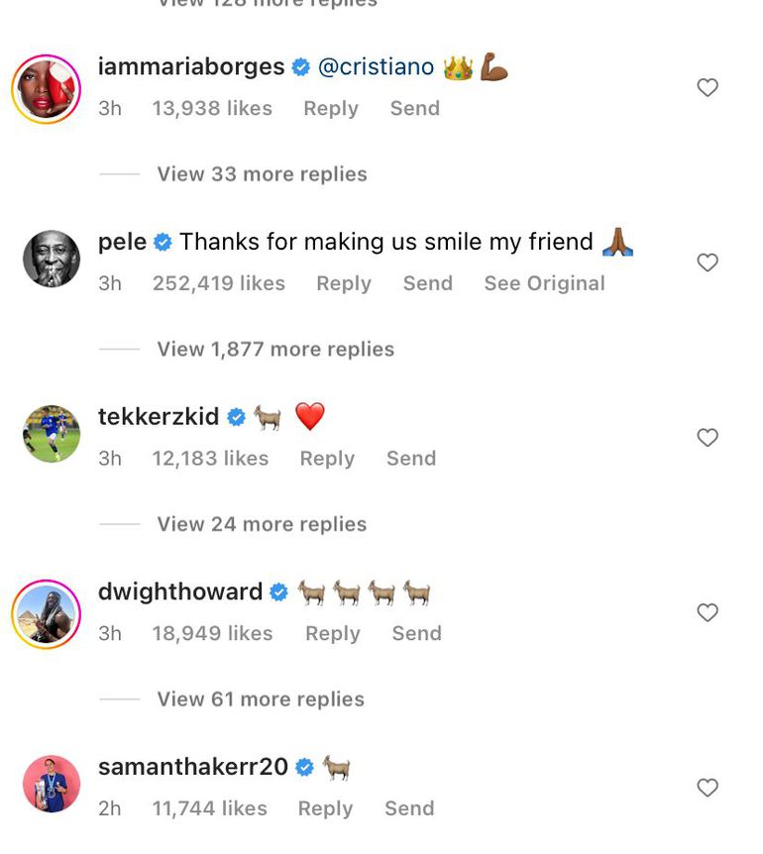Expand 24 more replies under tekkerzkid
The height and width of the screenshot is (854, 763).
[x=262, y=524]
